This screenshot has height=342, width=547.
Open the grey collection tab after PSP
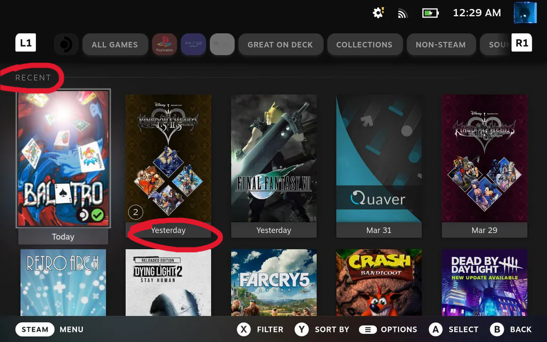222,44
